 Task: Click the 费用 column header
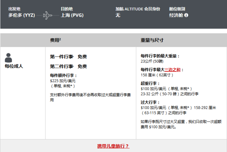coord(55,40)
